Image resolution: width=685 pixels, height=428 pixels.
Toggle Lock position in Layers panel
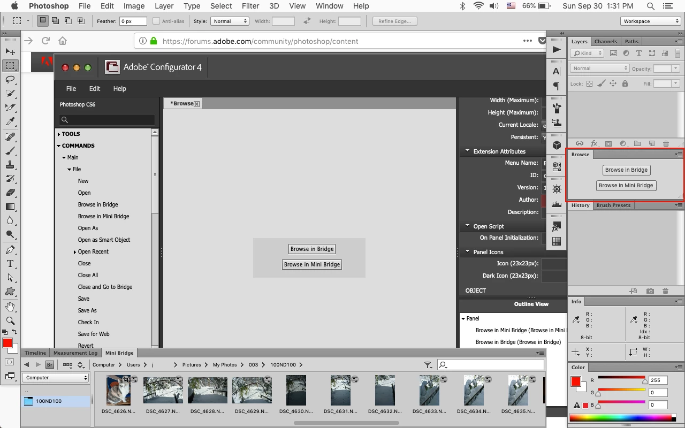click(613, 83)
